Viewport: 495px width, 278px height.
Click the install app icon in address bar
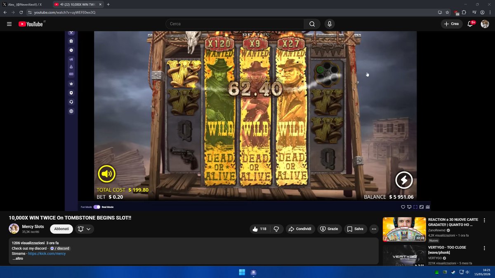pos(440,12)
